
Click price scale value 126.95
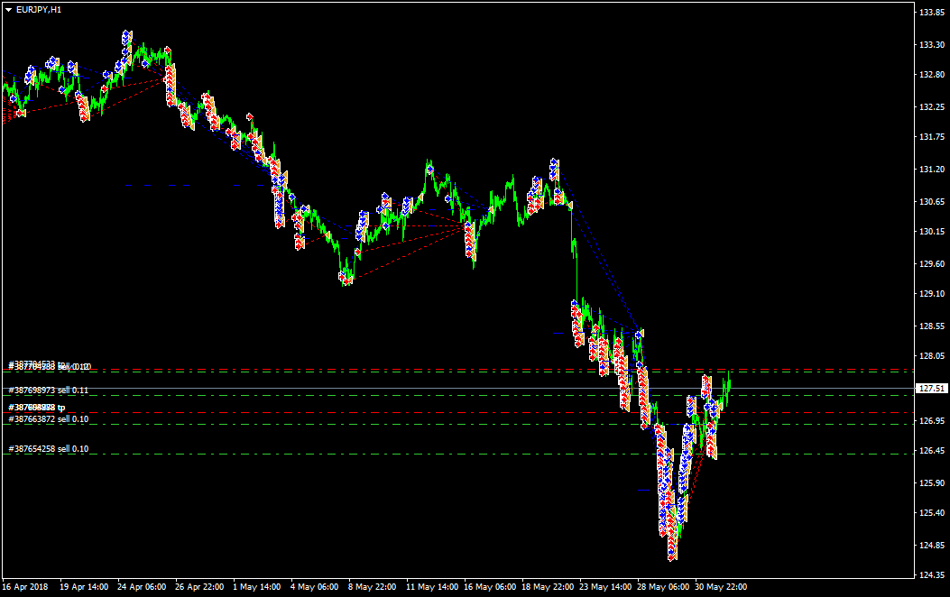click(x=932, y=421)
